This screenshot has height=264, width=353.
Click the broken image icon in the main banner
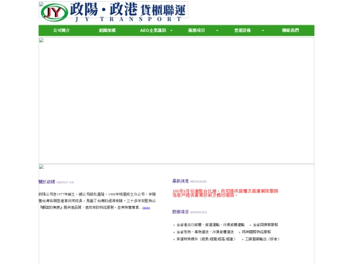coord(41,40)
